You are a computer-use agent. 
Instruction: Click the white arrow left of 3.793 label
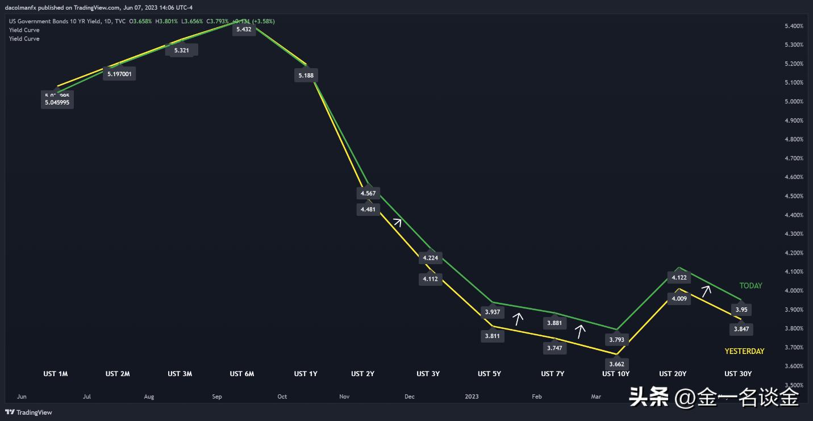coord(580,331)
